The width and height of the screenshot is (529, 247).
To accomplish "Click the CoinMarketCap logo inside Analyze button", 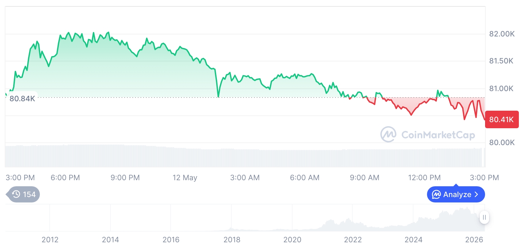I will click(436, 195).
